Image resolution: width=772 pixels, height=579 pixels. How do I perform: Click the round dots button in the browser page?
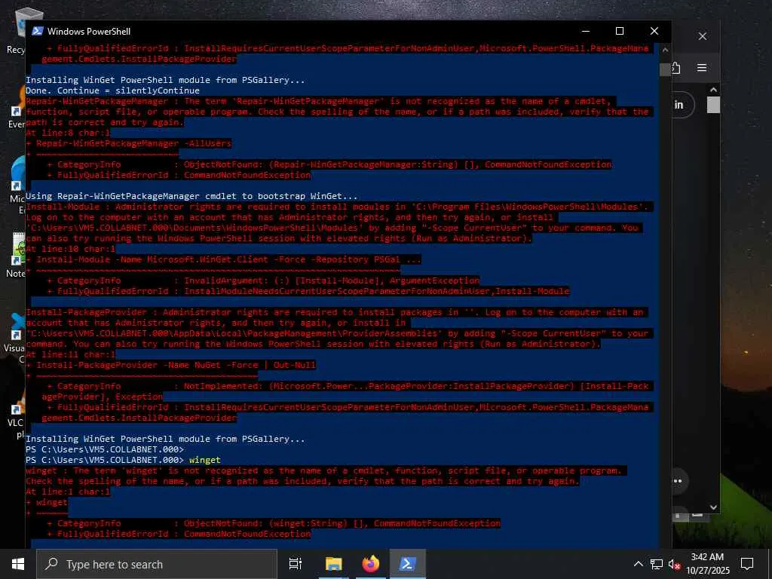click(x=679, y=480)
